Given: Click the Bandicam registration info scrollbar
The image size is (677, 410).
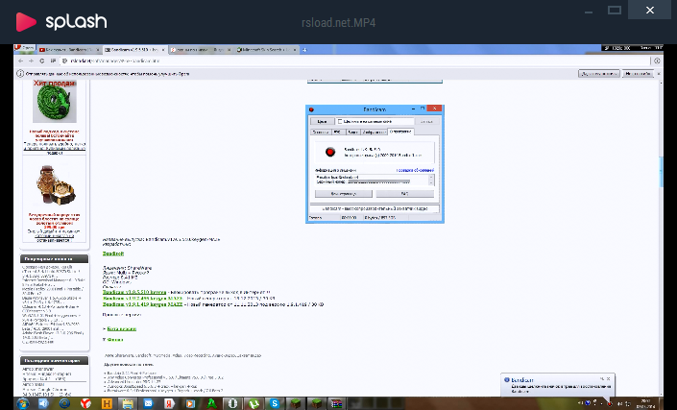Looking at the screenshot, I should (431, 180).
